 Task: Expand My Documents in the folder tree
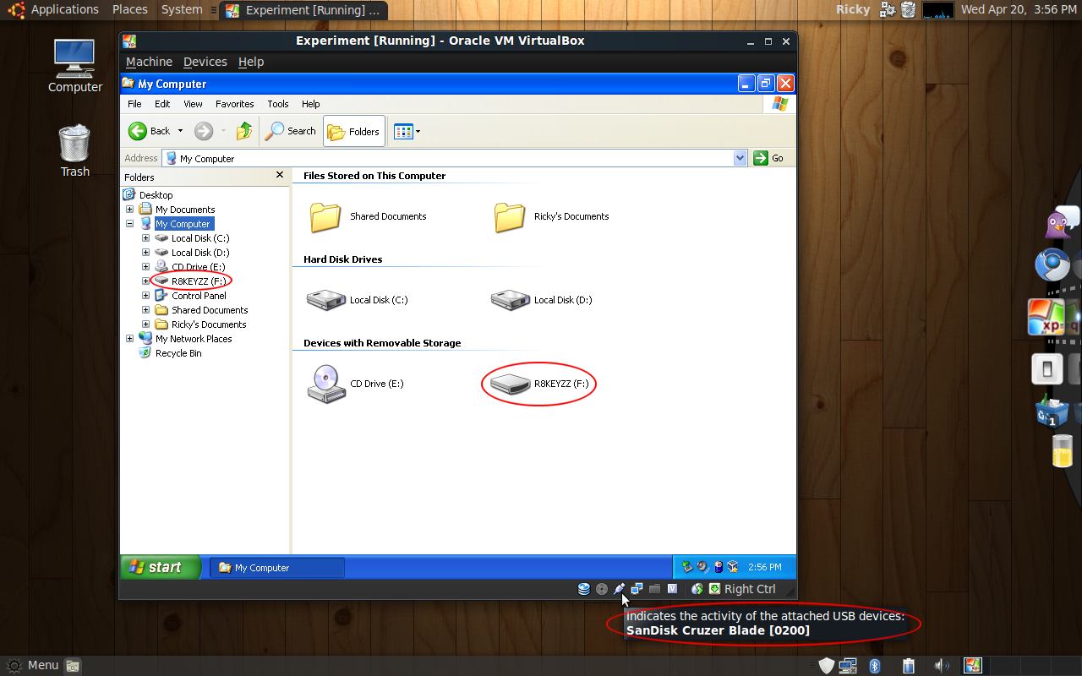click(129, 210)
